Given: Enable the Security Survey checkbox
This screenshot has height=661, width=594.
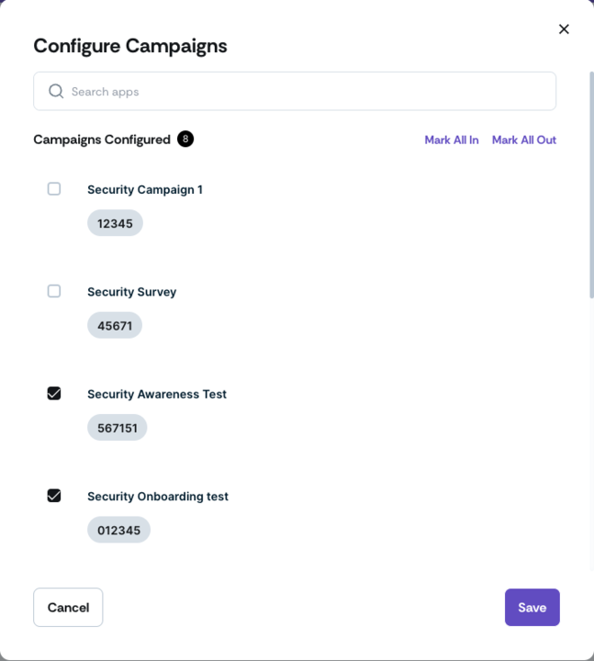Looking at the screenshot, I should coord(54,291).
